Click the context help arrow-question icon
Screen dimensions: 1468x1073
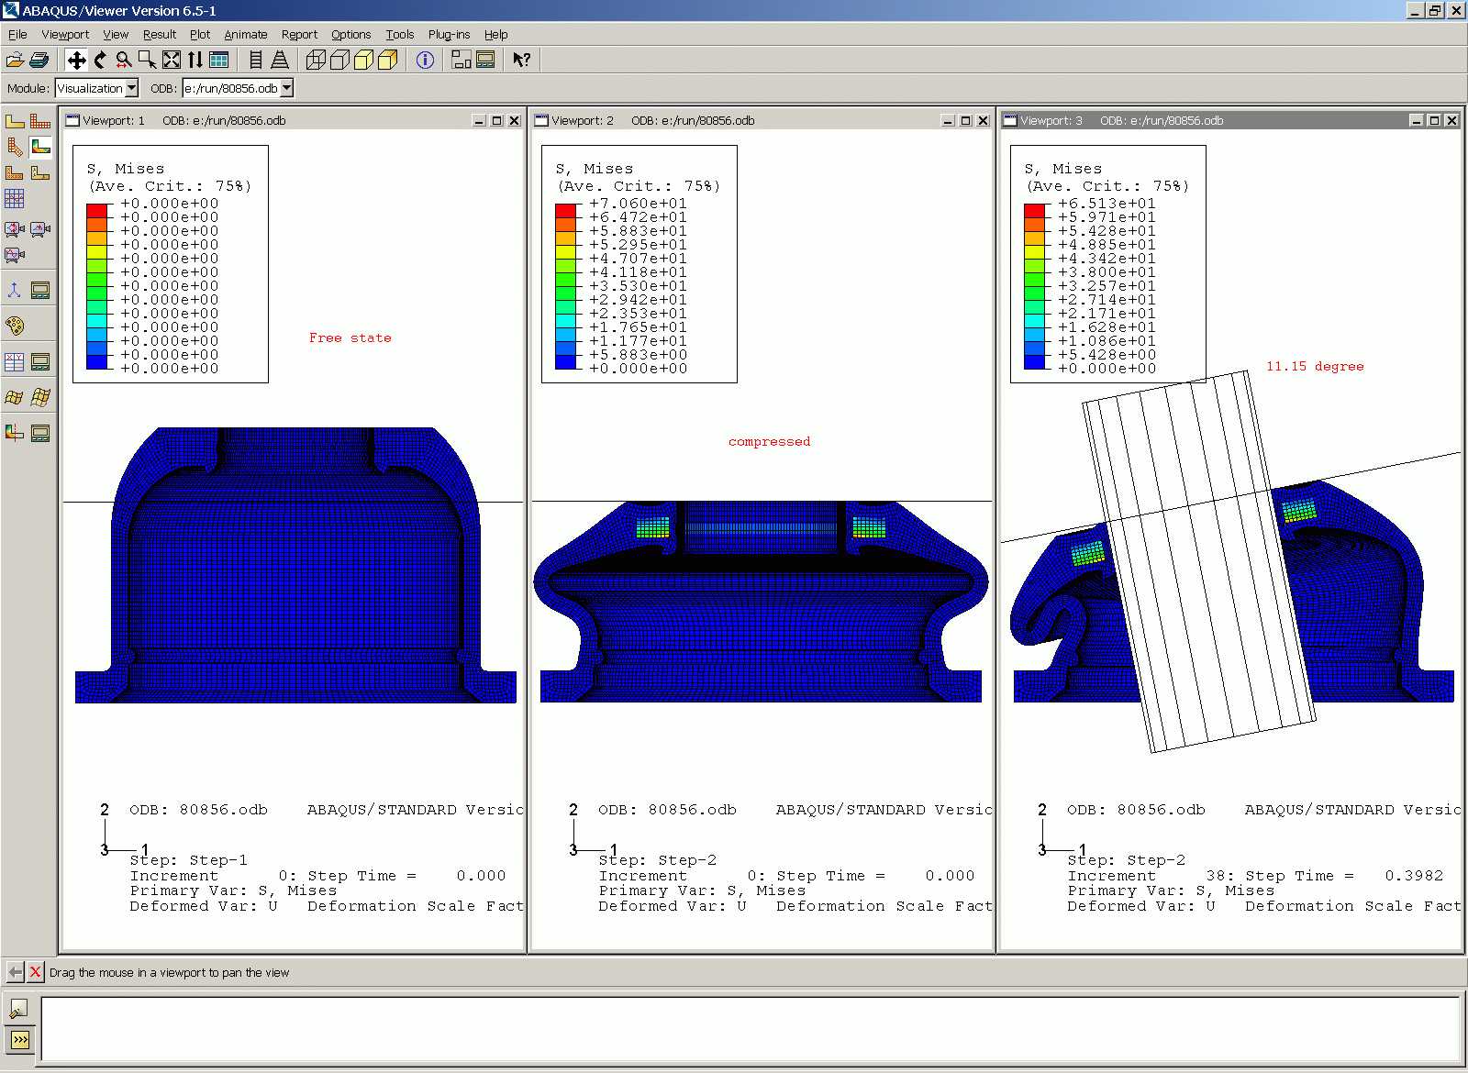coord(521,61)
